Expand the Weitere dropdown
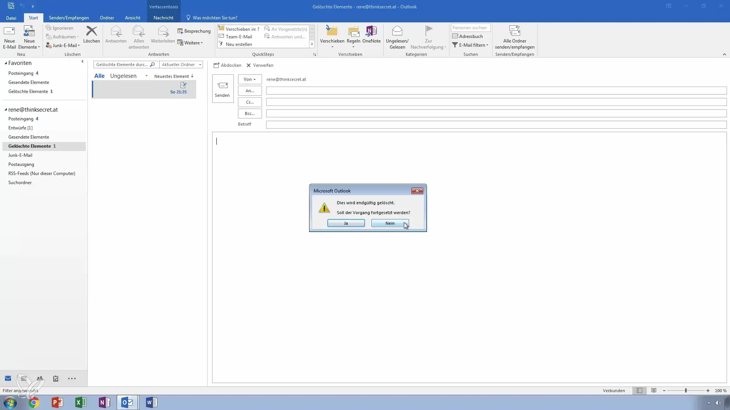The image size is (730, 410). tap(190, 43)
